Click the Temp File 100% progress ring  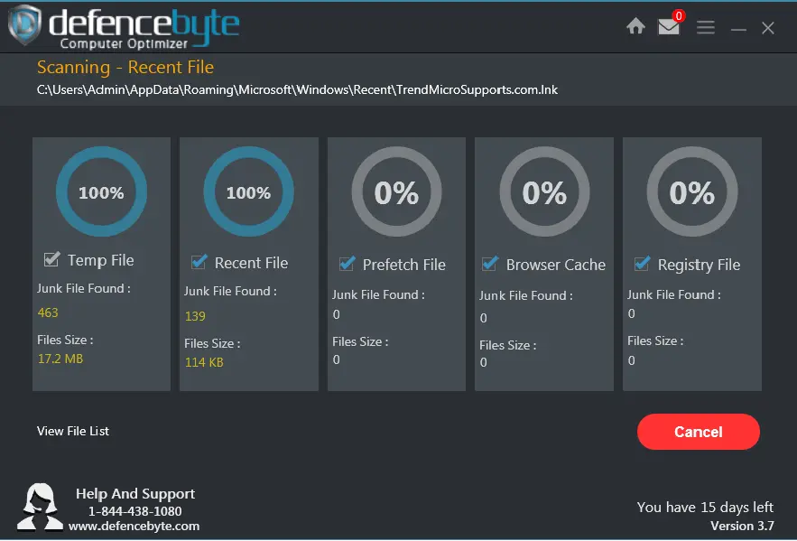coord(101,191)
